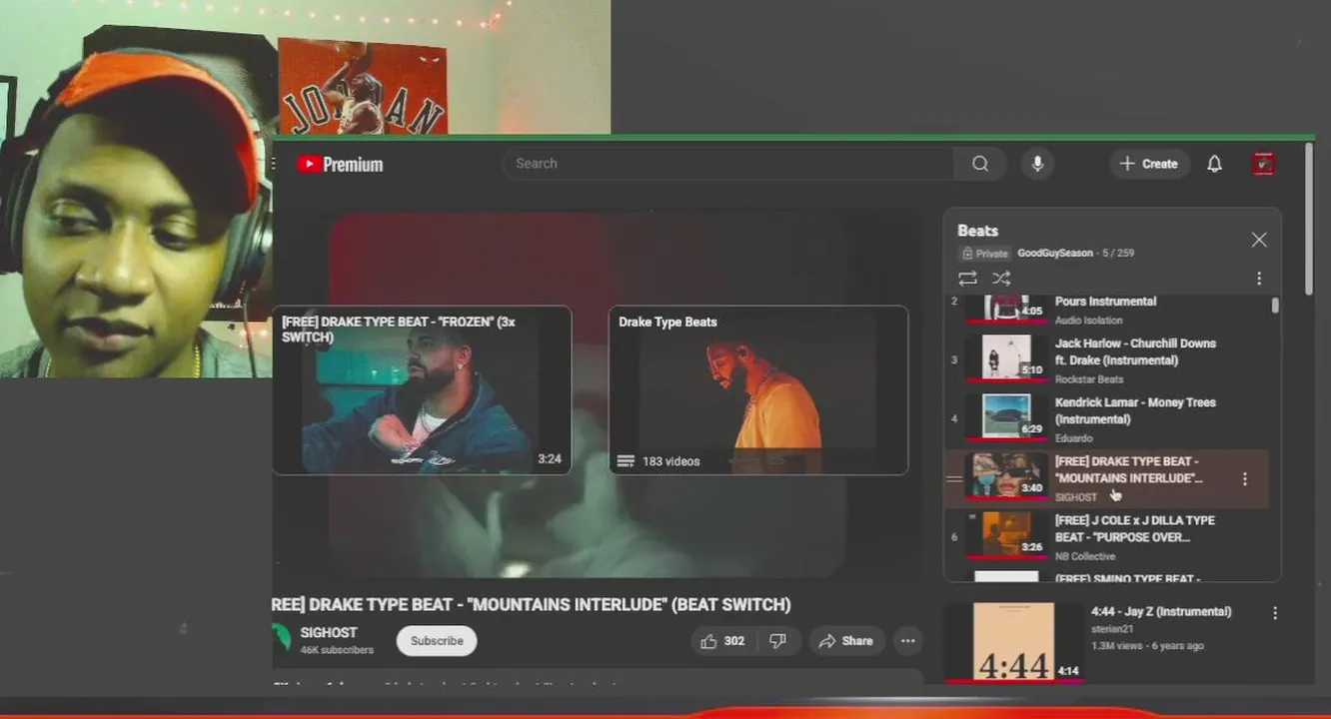Click the Private playlist badge
Screen dimensions: 1331x719
pyautogui.click(x=985, y=254)
